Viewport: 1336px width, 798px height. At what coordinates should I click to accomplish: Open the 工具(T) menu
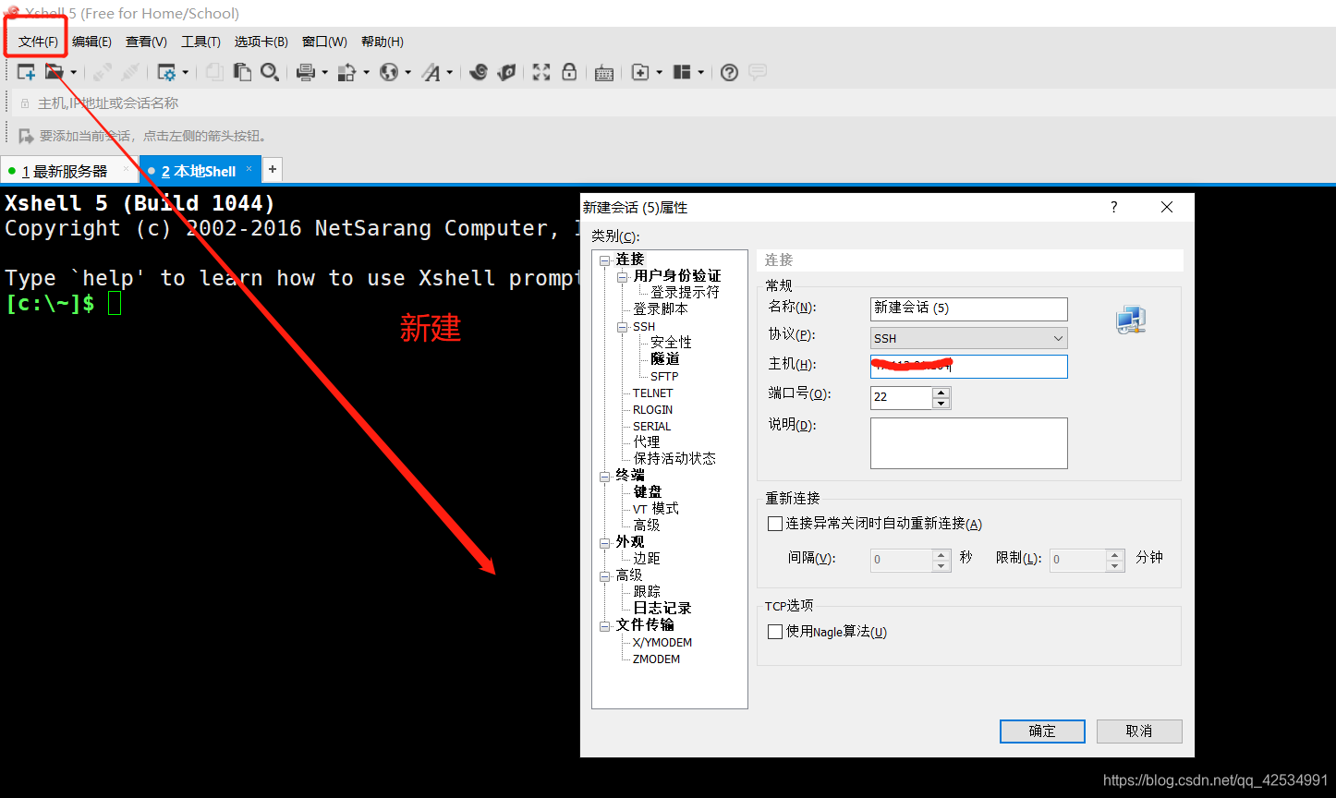[200, 42]
